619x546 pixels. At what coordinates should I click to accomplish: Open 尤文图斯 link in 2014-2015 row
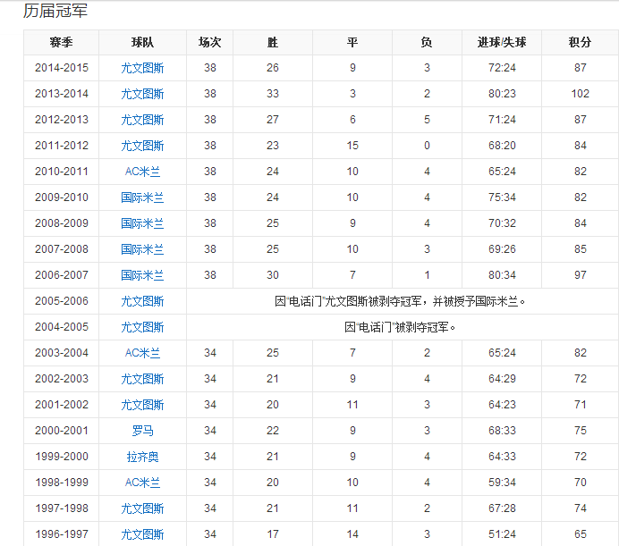click(142, 68)
